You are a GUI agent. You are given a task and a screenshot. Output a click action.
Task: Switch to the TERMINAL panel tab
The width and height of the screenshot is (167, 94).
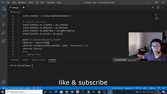coord(52,60)
